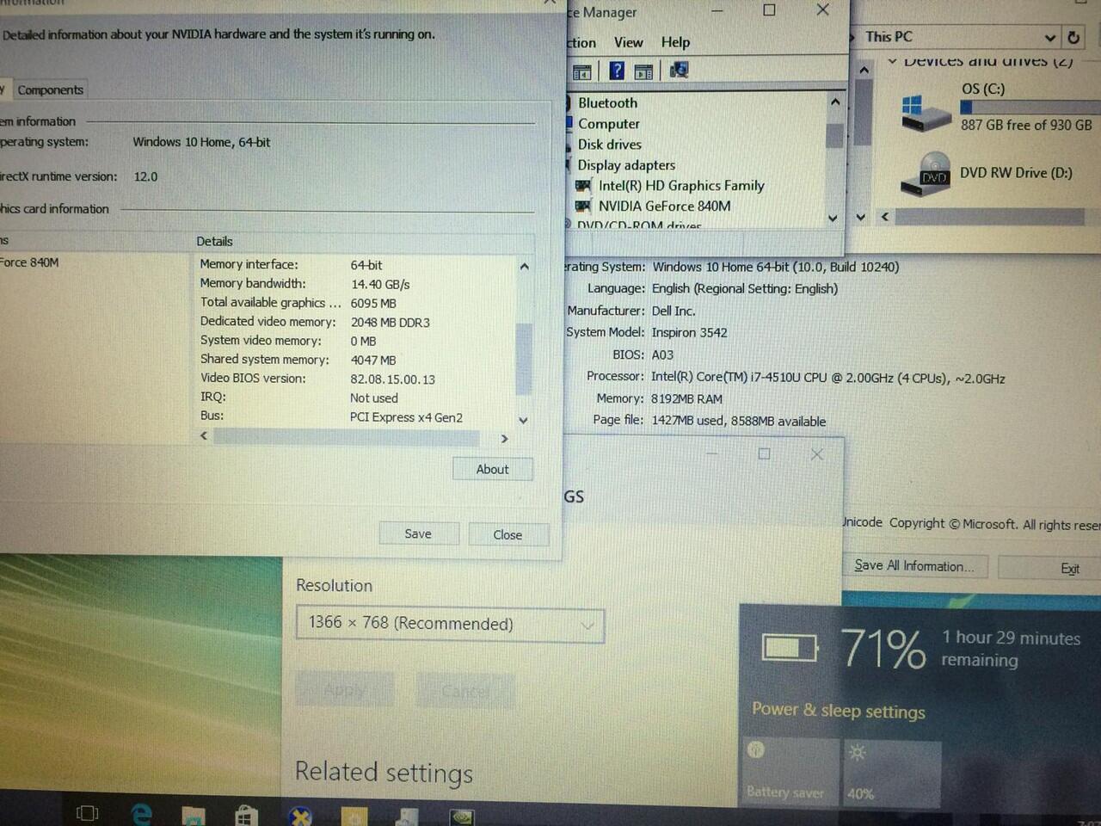
Task: Open the View menu in Device Manager
Action: click(628, 42)
